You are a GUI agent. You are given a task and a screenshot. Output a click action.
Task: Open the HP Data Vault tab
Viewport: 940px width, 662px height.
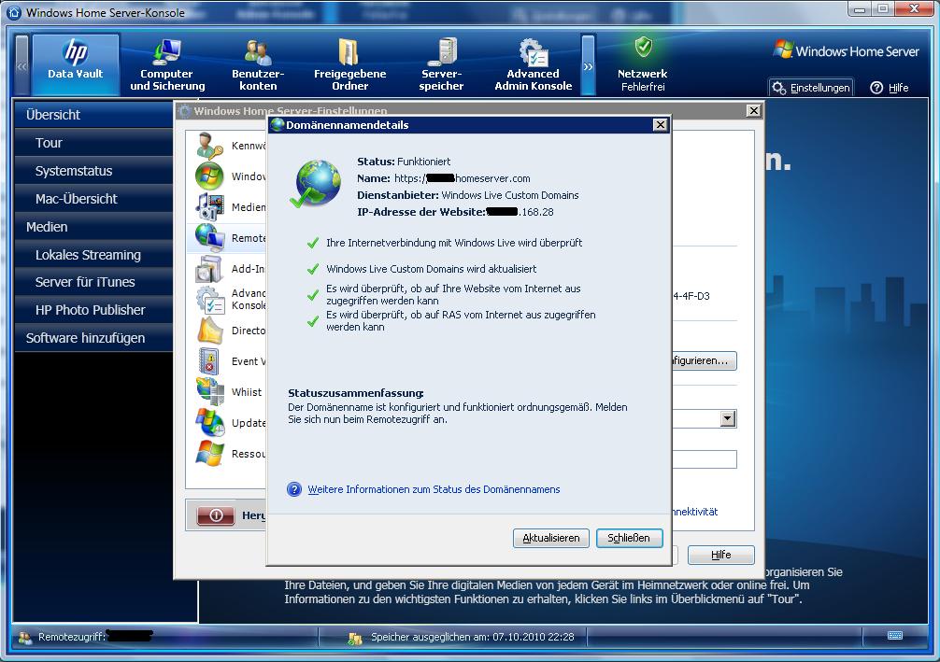coord(76,64)
